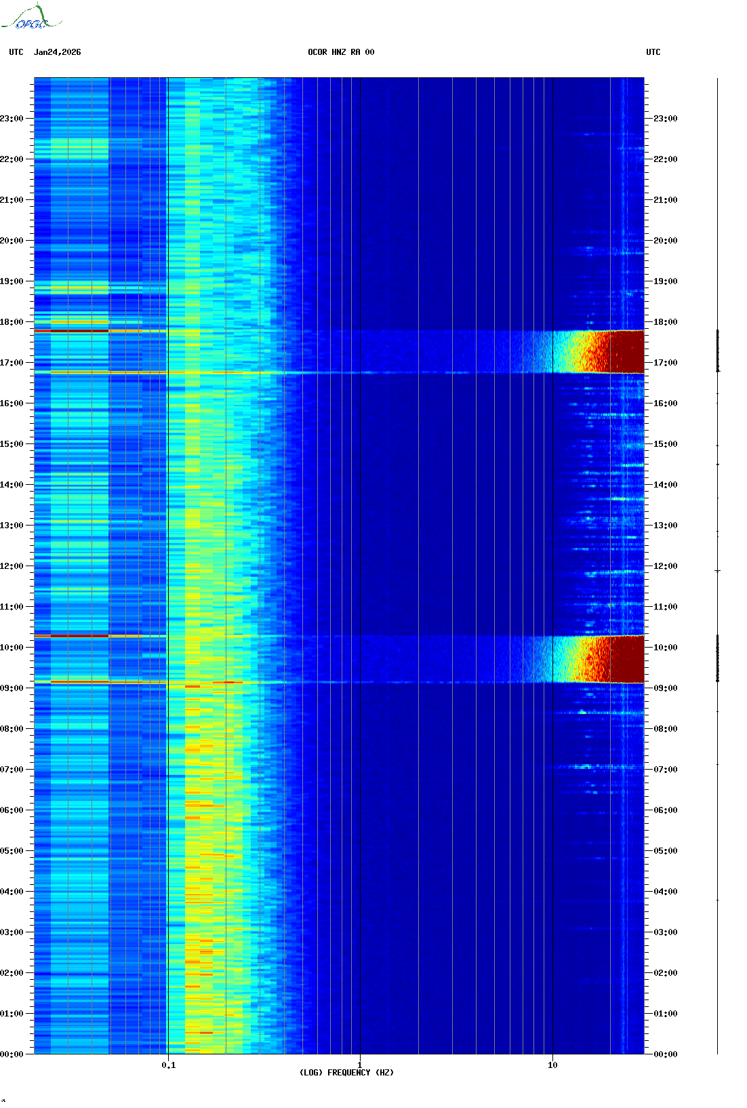This screenshot has height=1108, width=747.
Task: Click the left-axis 08:00 time label
Action: click(12, 729)
